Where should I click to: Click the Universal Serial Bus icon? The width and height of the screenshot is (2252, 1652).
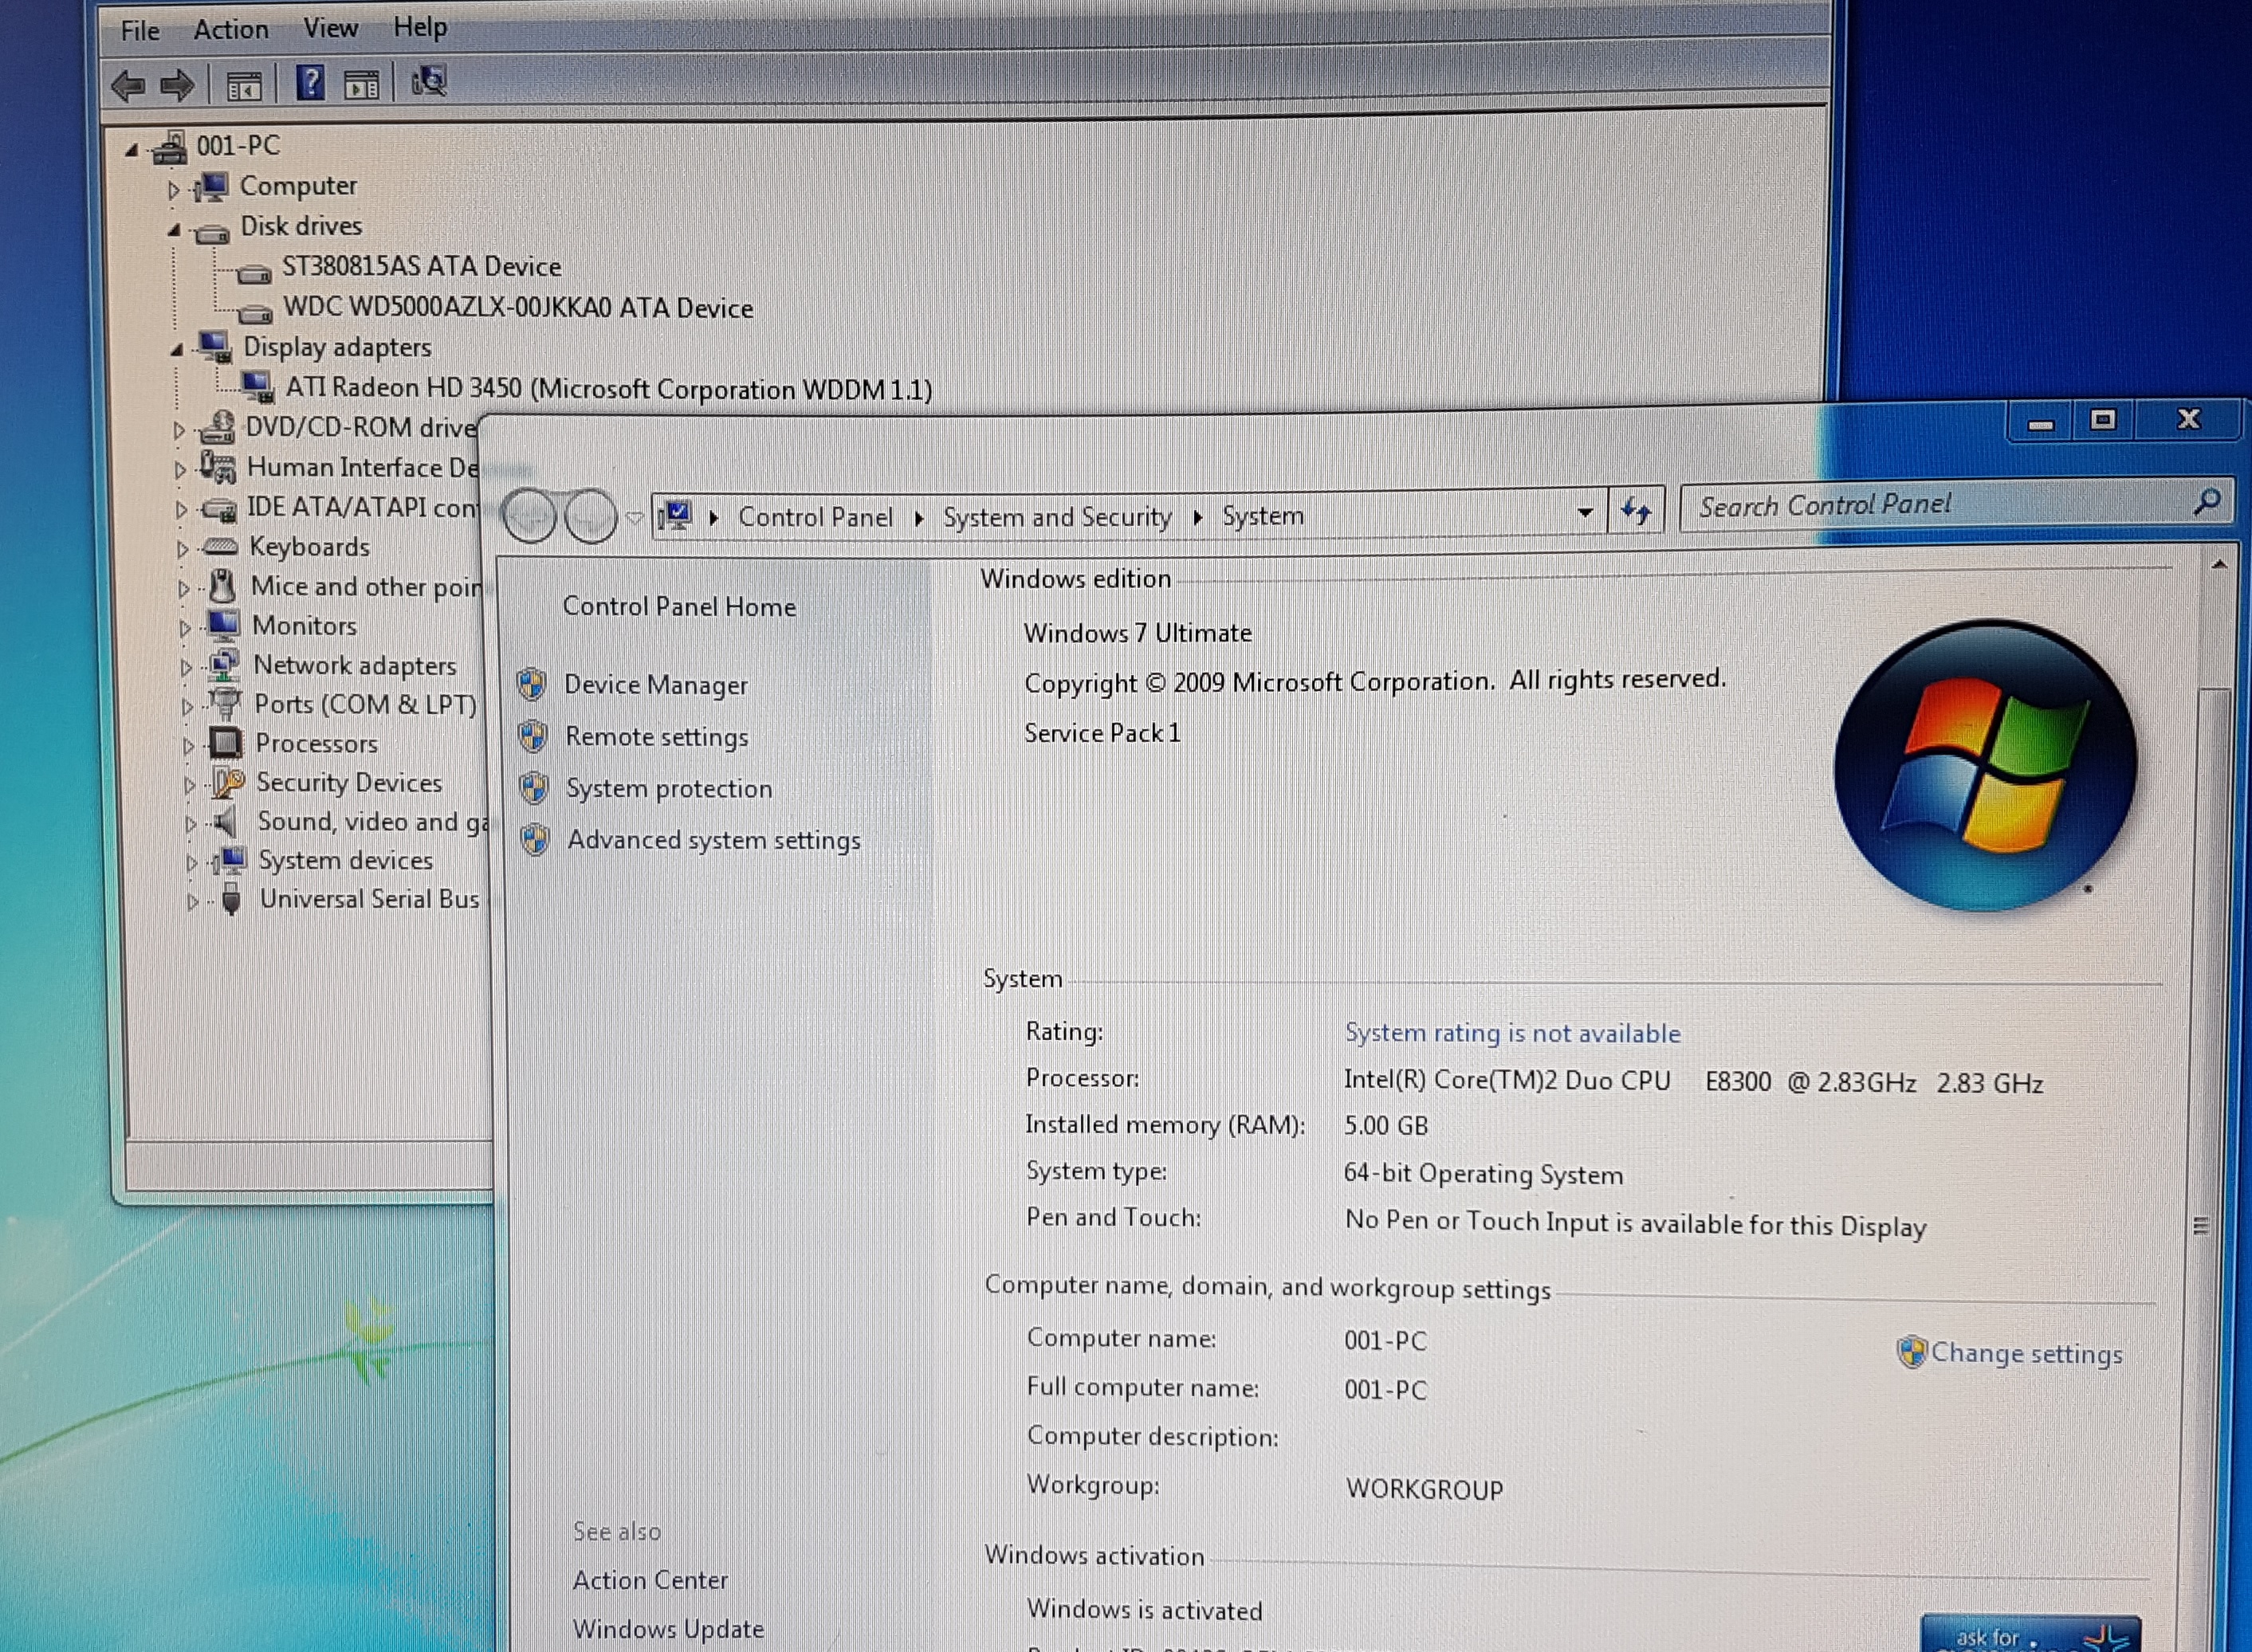point(231,898)
